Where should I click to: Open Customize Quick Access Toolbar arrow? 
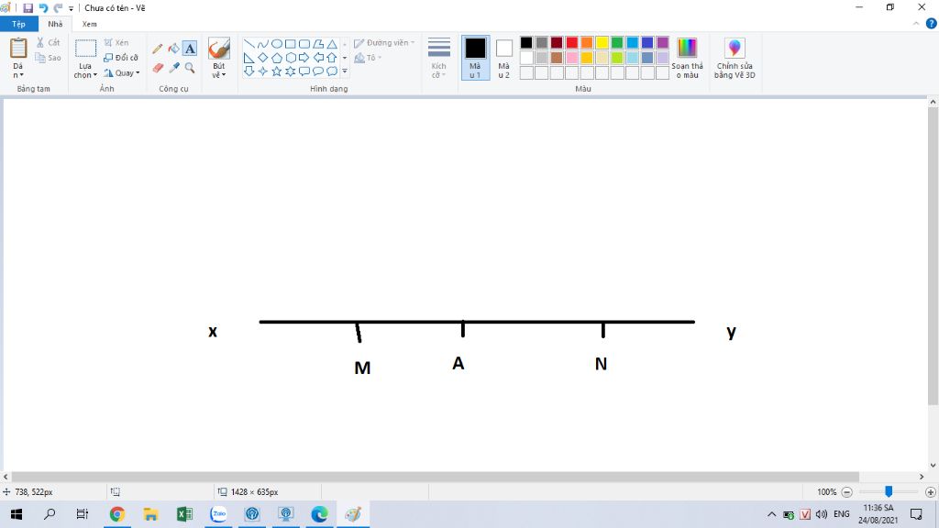point(71,8)
